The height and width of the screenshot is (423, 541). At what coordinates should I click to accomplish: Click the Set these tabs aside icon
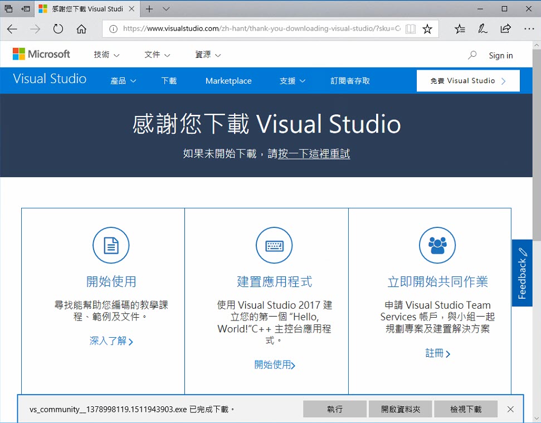tap(26, 8)
